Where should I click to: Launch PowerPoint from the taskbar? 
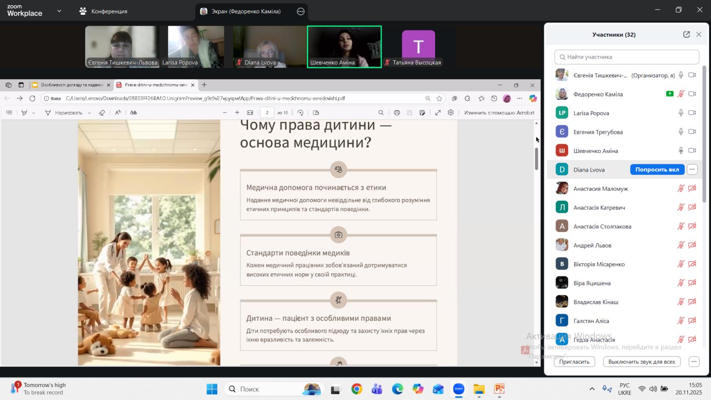(499, 389)
